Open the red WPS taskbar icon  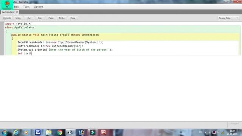click(104, 133)
